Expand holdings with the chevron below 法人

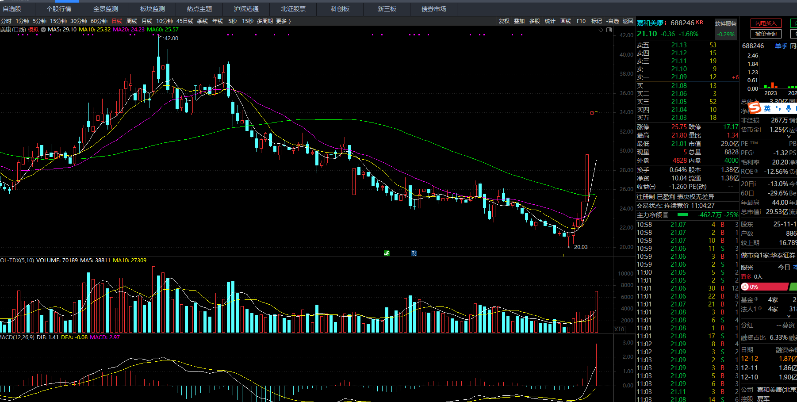pos(789,316)
